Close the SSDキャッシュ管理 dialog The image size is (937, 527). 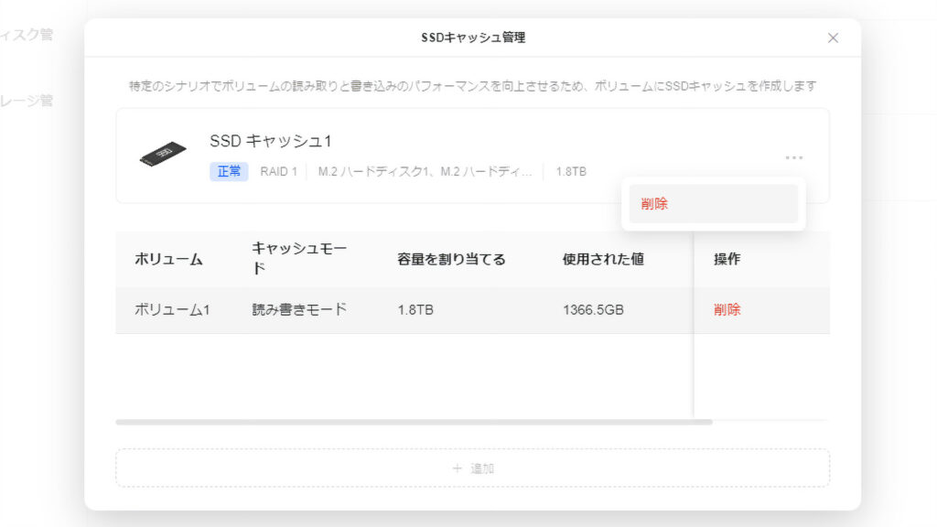[833, 38]
